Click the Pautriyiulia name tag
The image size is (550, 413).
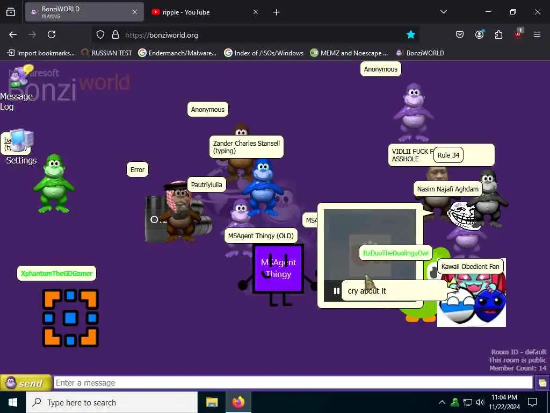pyautogui.click(x=207, y=185)
